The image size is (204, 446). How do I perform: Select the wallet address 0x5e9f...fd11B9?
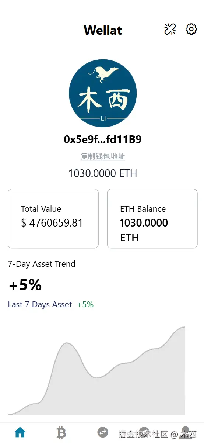(x=103, y=139)
